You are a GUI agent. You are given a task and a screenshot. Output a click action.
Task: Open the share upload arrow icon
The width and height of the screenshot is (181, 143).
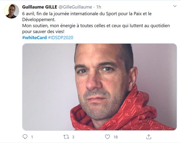click(x=148, y=137)
